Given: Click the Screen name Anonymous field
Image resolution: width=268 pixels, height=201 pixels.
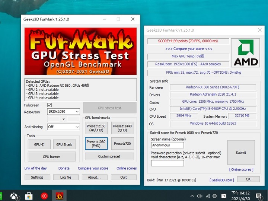Looking at the screenshot, I should tap(167, 145).
